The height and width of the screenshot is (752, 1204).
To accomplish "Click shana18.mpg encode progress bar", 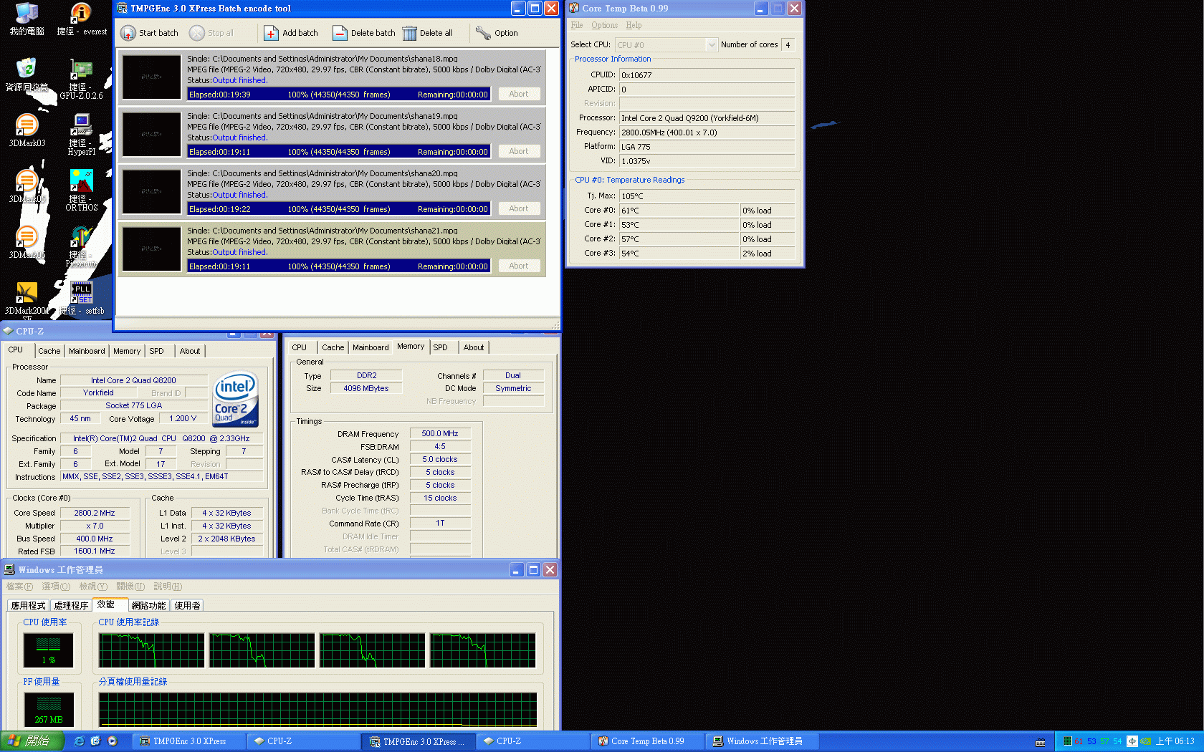I will click(338, 95).
